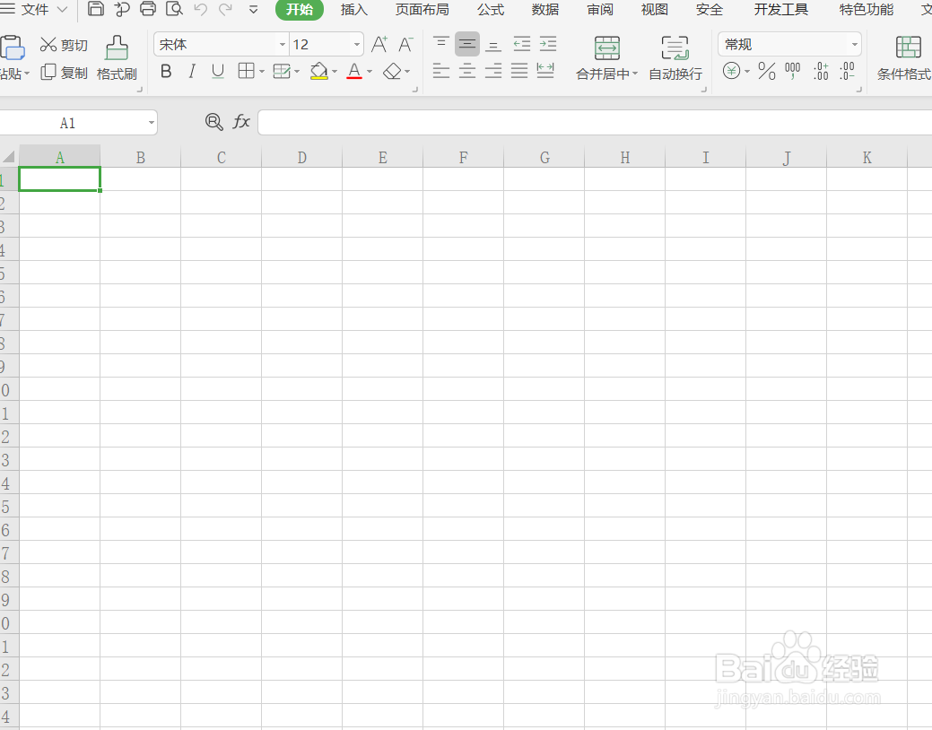Viewport: 932px width, 730px height.
Task: Click the Redo arrow icon
Action: pos(226,9)
